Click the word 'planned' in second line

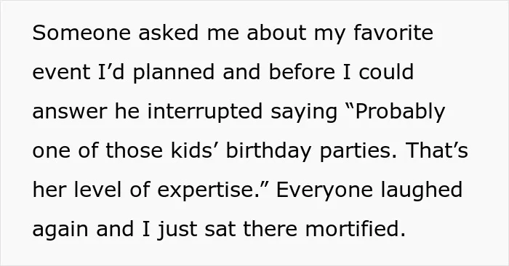click(174, 73)
